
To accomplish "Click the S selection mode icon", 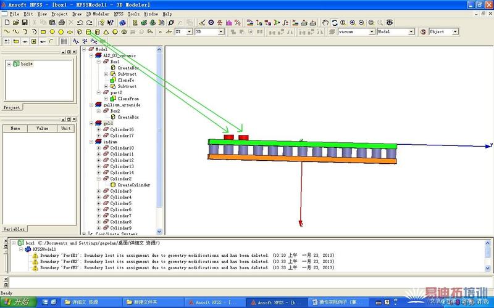I will (423, 32).
